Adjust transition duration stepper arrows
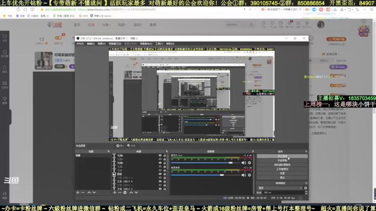This screenshot has width=376, height=211. (306, 193)
